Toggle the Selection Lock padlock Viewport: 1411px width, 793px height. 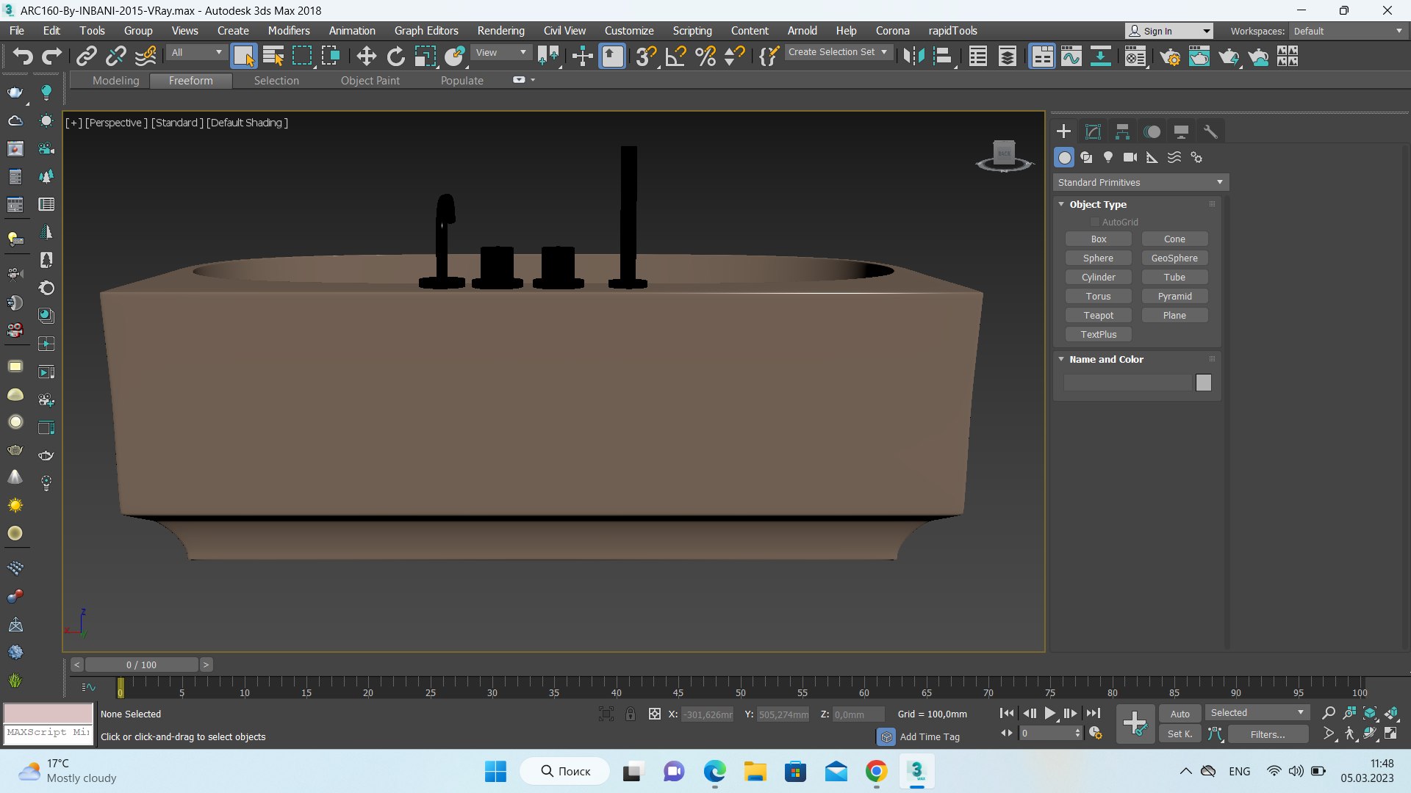click(x=630, y=714)
